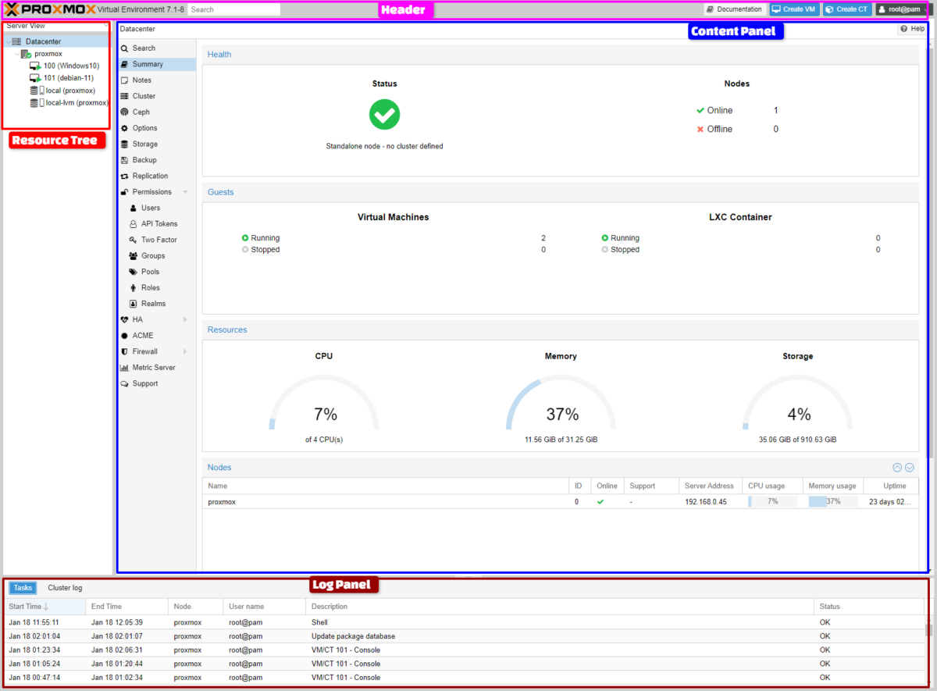This screenshot has width=937, height=691.
Task: Click the Two Factor authentication icon
Action: tap(134, 240)
